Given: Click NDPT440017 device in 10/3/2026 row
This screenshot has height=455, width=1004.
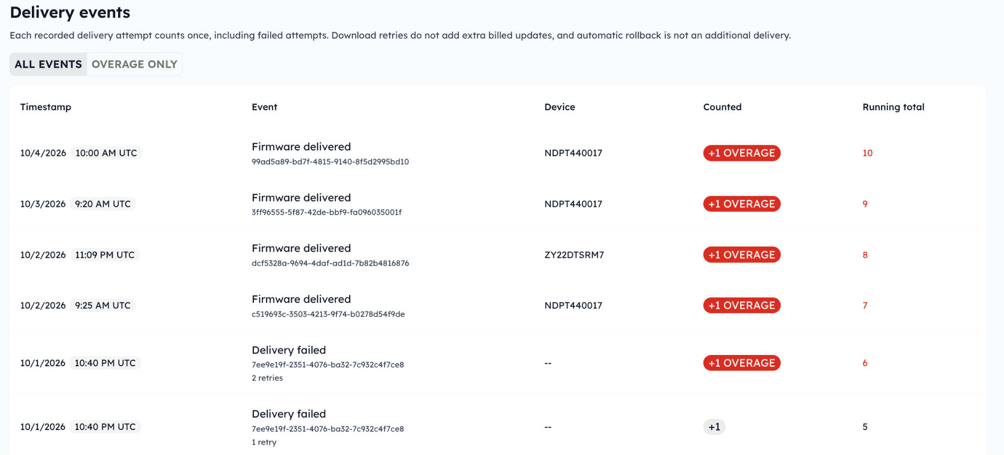Looking at the screenshot, I should tap(573, 204).
